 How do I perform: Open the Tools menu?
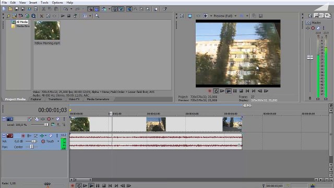coord(44,3)
